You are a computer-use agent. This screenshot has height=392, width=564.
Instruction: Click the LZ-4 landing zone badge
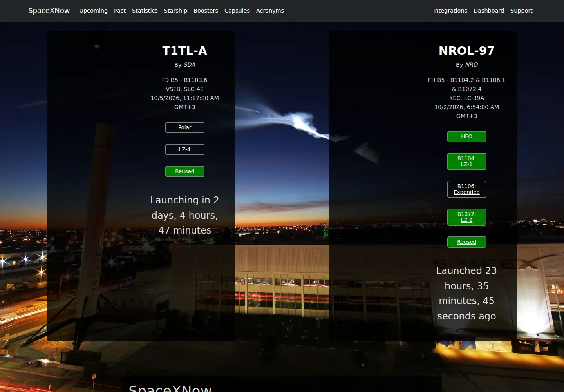[184, 149]
